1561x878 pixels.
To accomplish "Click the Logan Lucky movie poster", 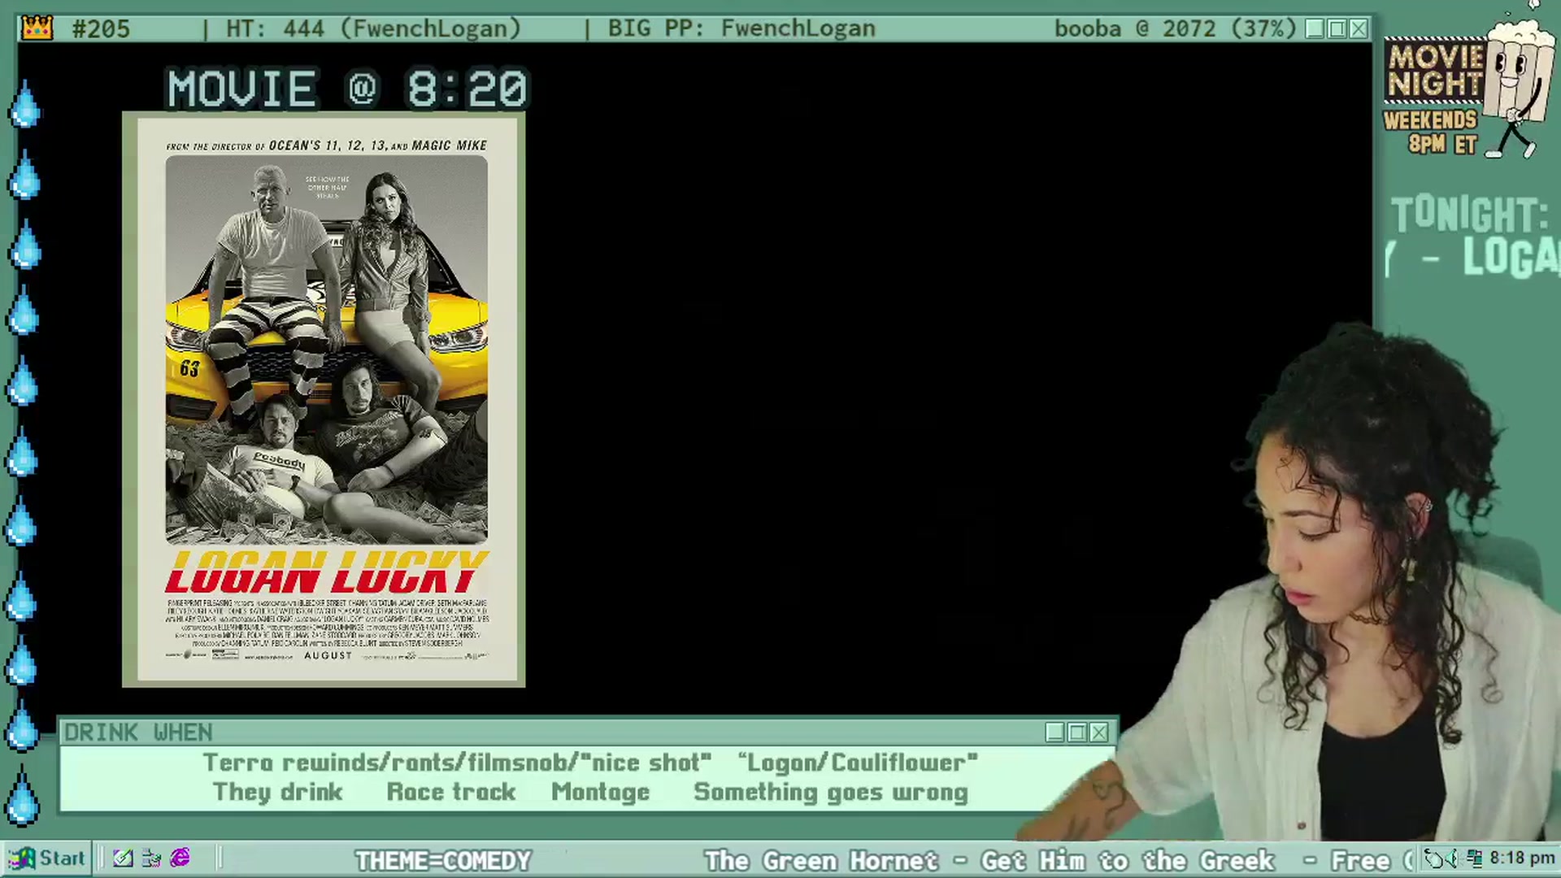I will 324,400.
